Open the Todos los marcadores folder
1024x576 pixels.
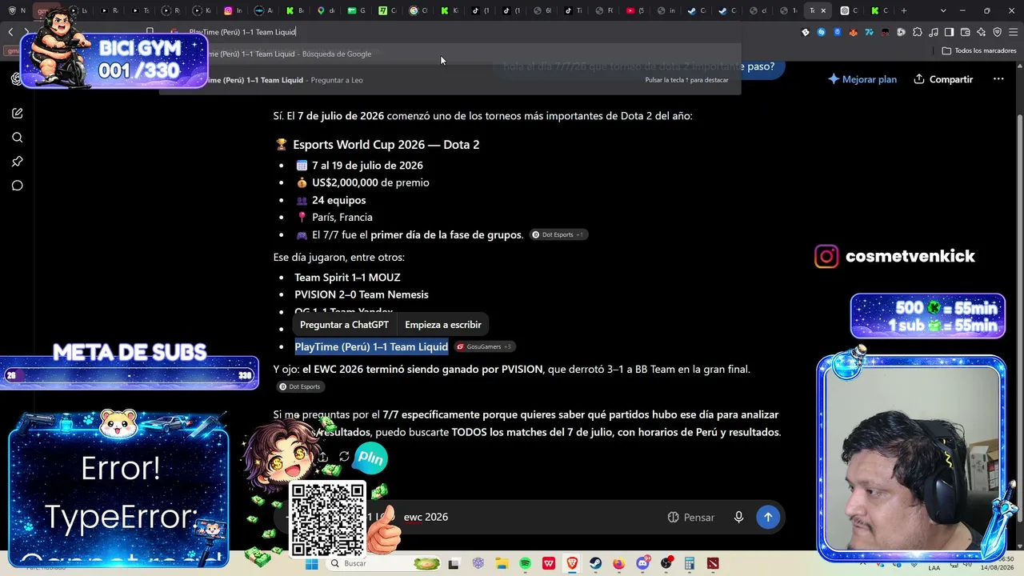979,50
